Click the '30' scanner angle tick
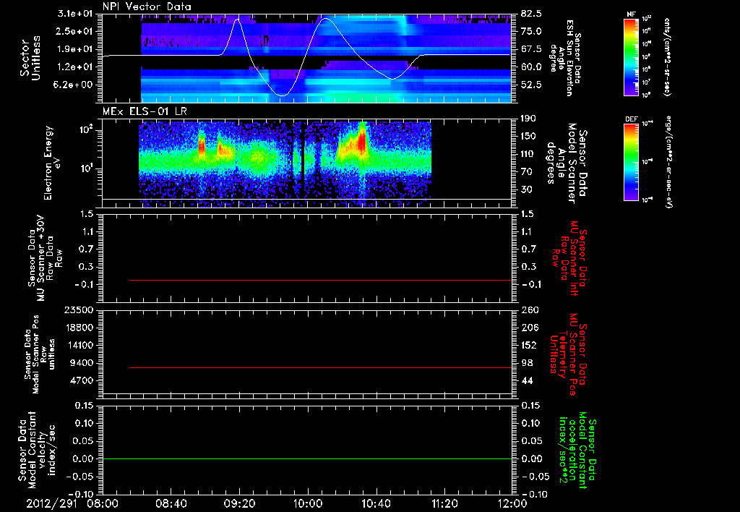The width and height of the screenshot is (740, 512). coord(527,190)
